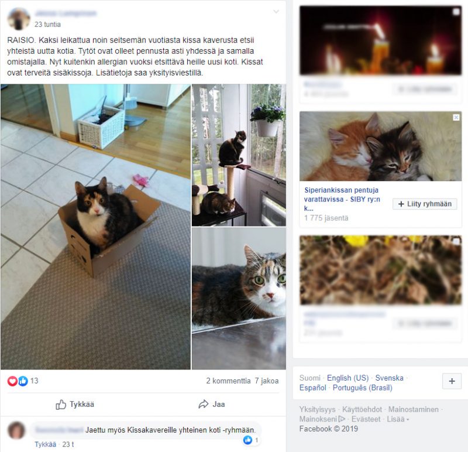468x452 pixels.
Task: Join group with Liity ryhmään button
Action: [425, 204]
